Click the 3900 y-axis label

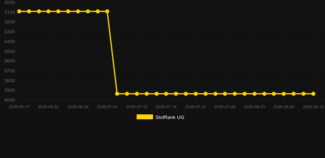click(x=9, y=91)
